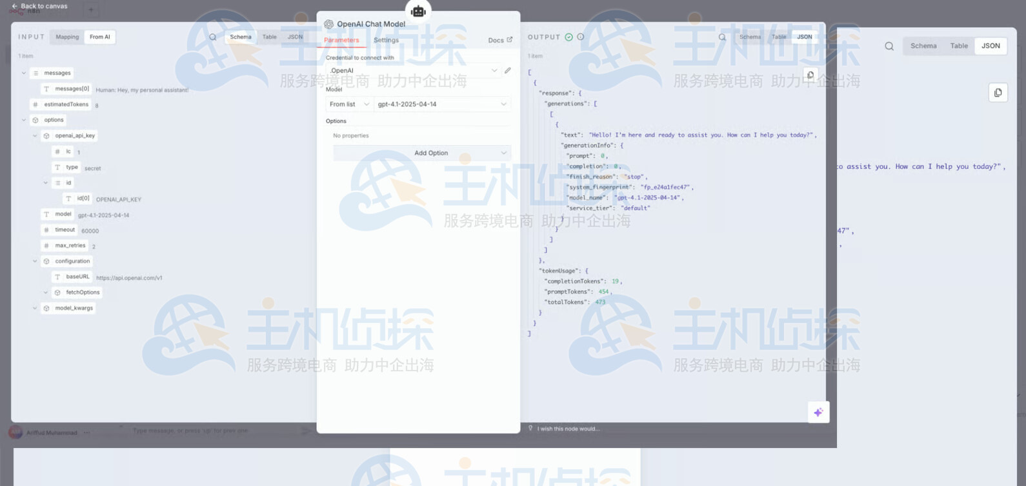The width and height of the screenshot is (1026, 486).
Task: Select Schema view in the INPUT panel
Action: click(x=241, y=37)
